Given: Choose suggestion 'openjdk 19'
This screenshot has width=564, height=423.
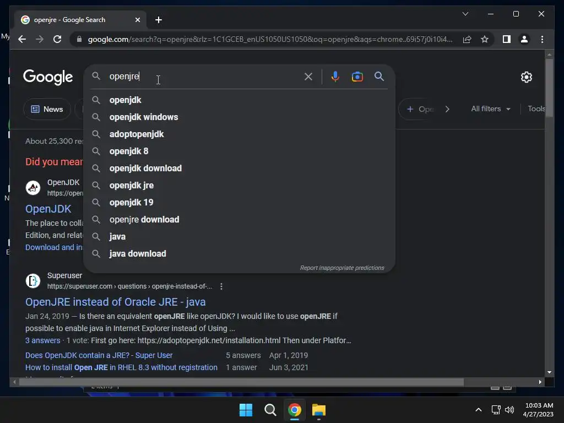Looking at the screenshot, I should 239,203.
